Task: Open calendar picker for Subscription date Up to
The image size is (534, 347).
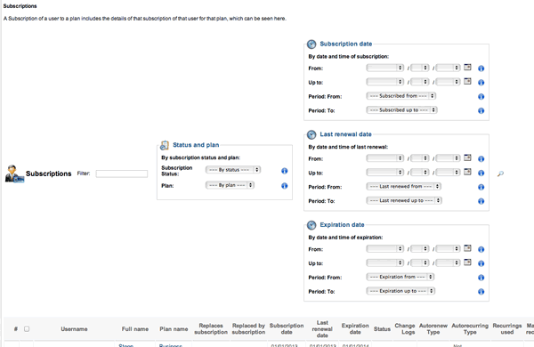Action: pos(467,81)
